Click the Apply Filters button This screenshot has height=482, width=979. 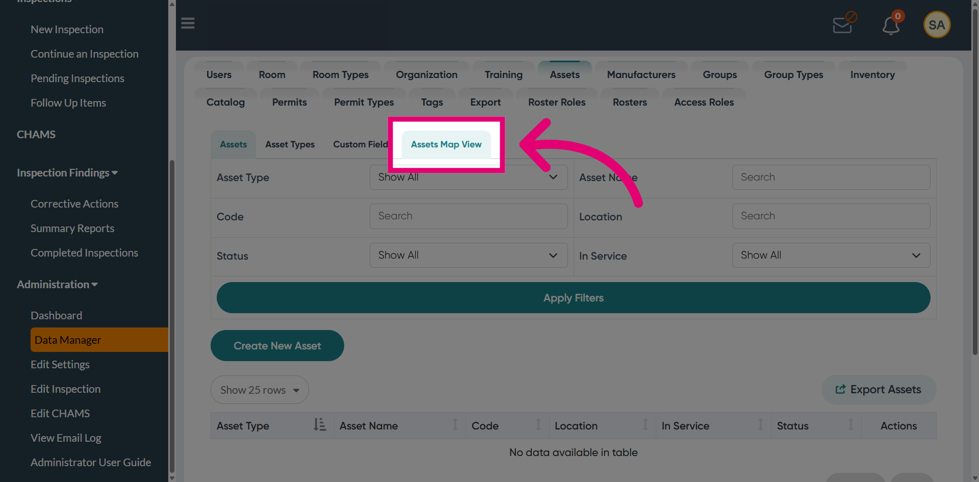[x=573, y=298]
